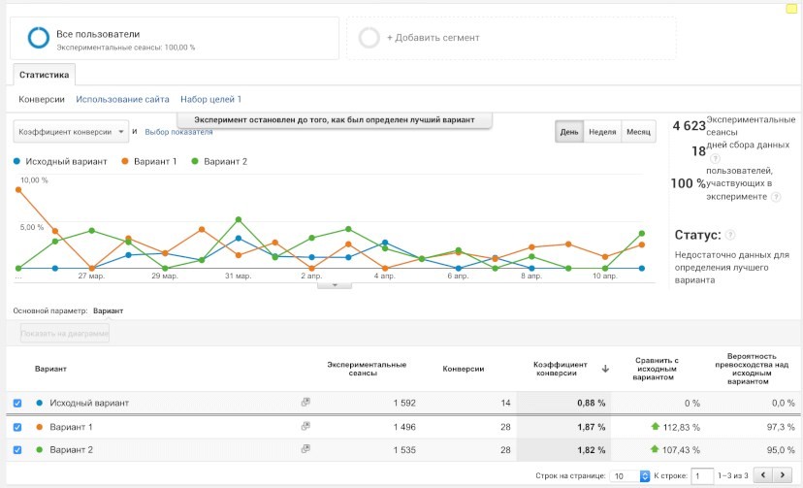Image resolution: width=803 pixels, height=488 pixels.
Task: Open the Коэффициент конверсии metric dropdown
Action: pyautogui.click(x=72, y=131)
